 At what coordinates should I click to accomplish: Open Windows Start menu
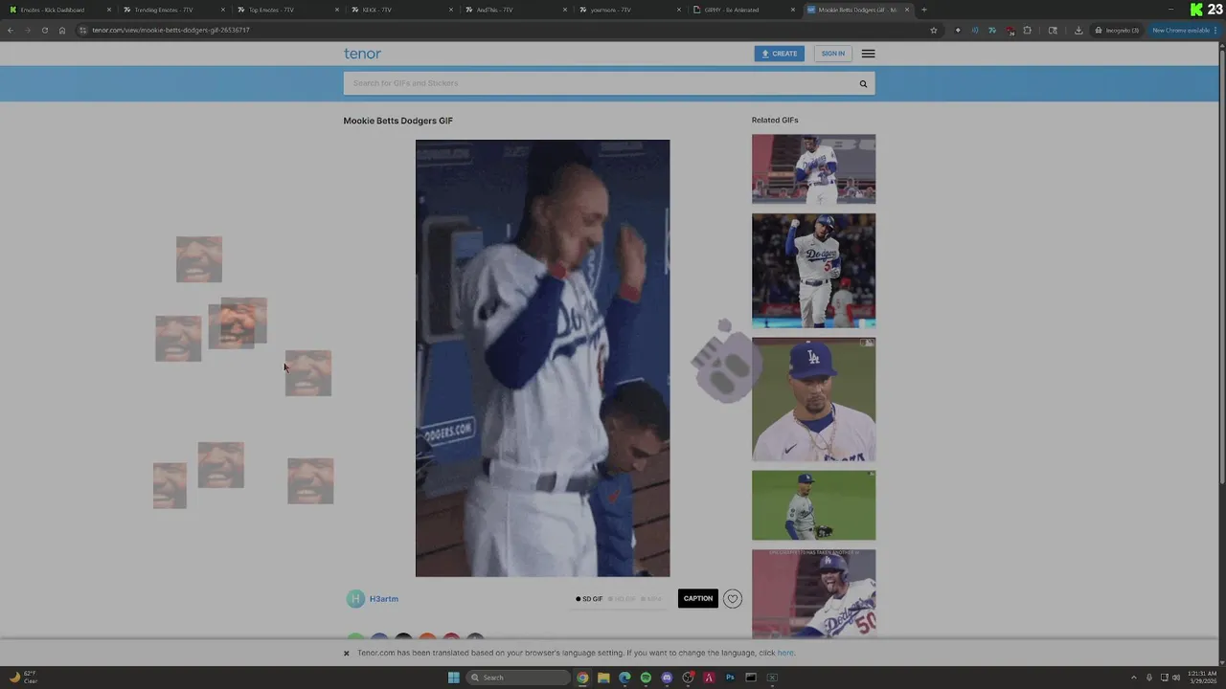click(454, 678)
